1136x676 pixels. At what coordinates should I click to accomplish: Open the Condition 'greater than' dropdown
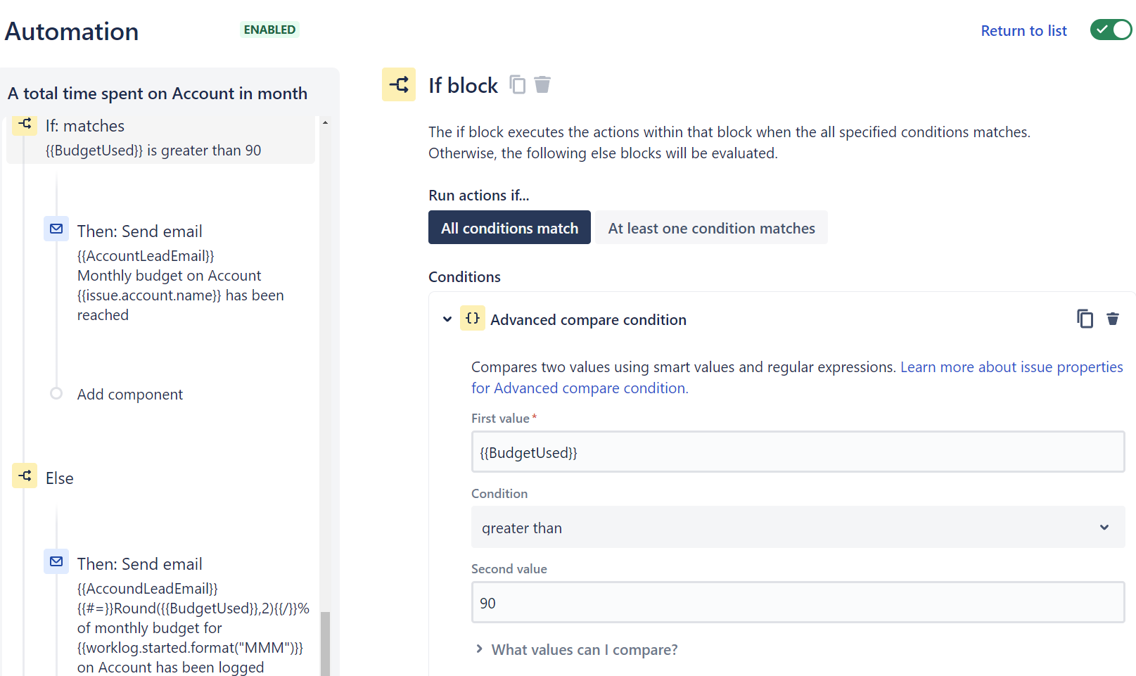(798, 528)
